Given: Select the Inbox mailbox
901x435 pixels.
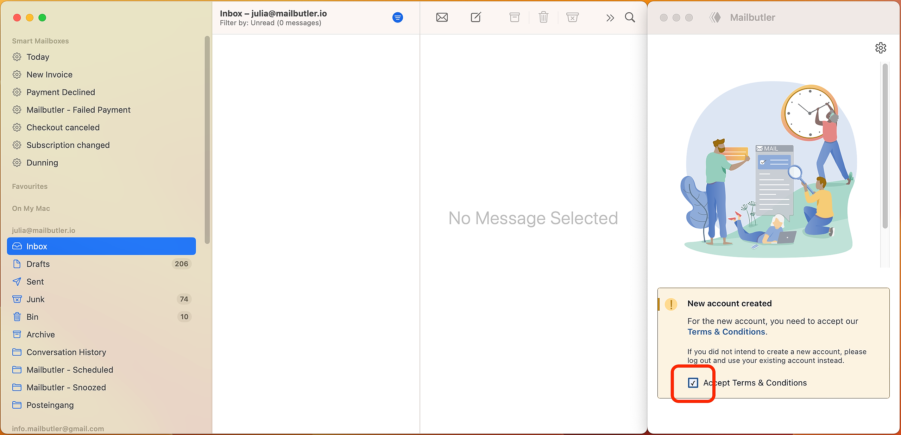Looking at the screenshot, I should 101,246.
